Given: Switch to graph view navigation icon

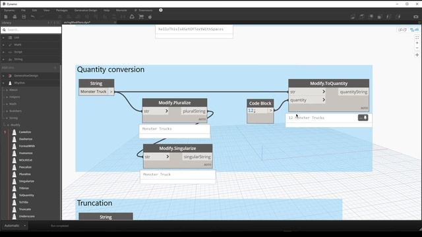Looking at the screenshot, I should pyautogui.click(x=414, y=30).
